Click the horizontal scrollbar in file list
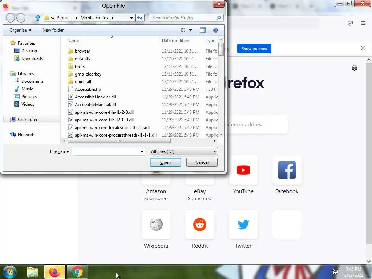This screenshot has height=279, width=372. point(119,141)
